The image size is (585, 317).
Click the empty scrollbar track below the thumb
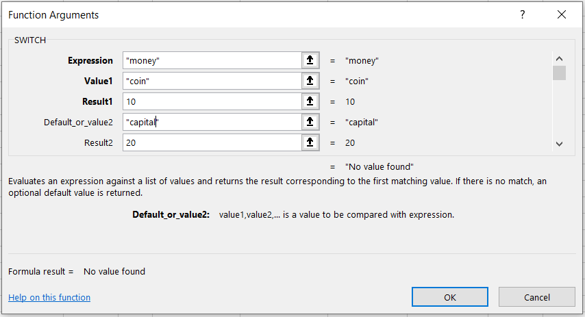[x=559, y=110]
